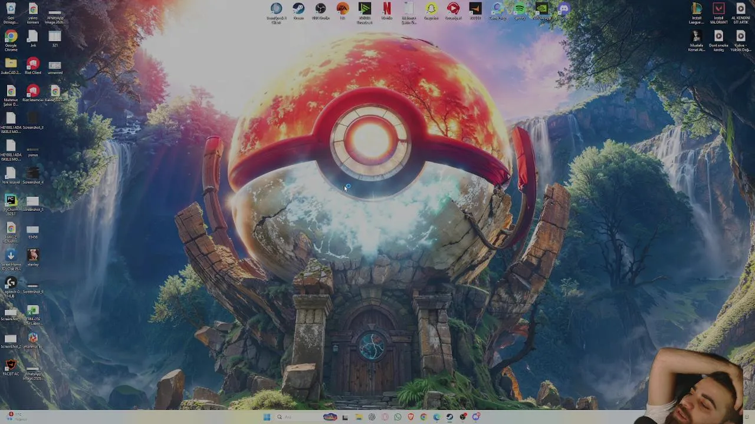Launch the Riot Client shortcut
Screen dimensions: 755x424
pyautogui.click(x=32, y=64)
